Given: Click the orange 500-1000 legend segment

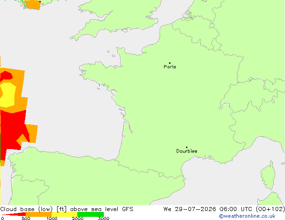Looking at the screenshot, I should point(39,214).
